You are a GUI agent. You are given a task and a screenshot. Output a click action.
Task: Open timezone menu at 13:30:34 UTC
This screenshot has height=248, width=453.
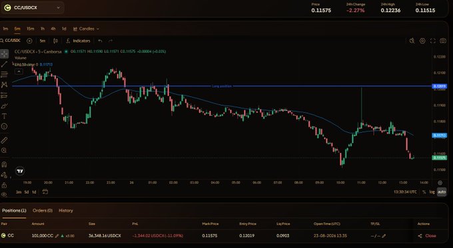405,192
